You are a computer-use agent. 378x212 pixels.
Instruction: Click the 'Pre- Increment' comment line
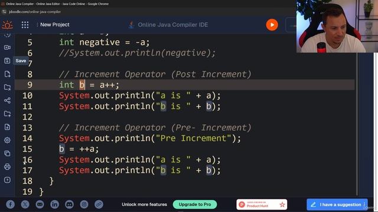point(155,128)
